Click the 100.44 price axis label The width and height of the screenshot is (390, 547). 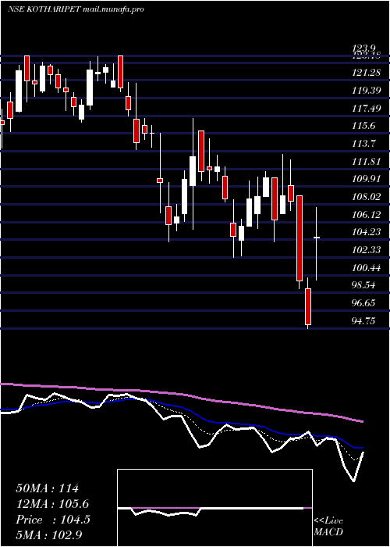[x=366, y=267]
